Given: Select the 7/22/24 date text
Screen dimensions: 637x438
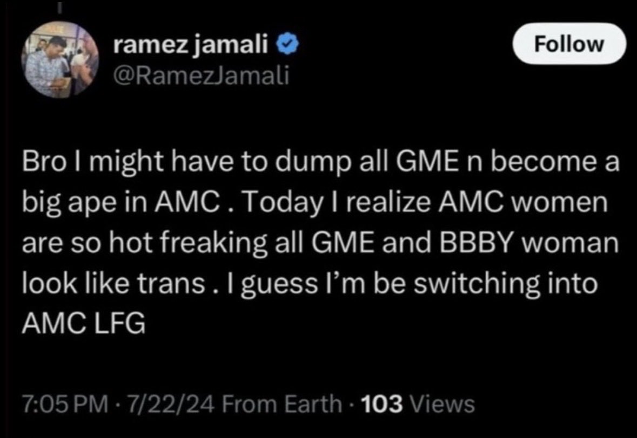Looking at the screenshot, I should pyautogui.click(x=171, y=404).
